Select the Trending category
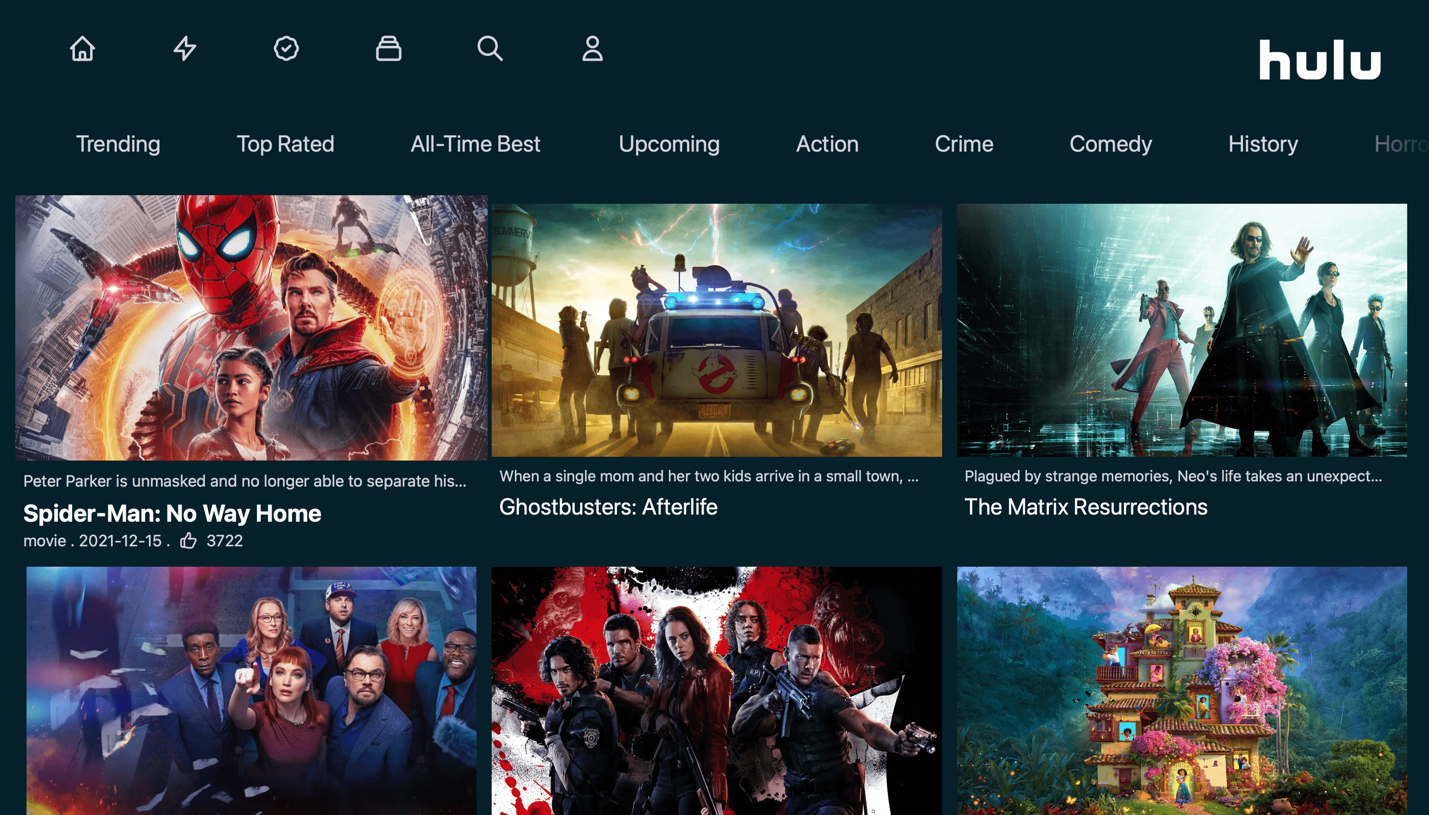 pyautogui.click(x=118, y=144)
